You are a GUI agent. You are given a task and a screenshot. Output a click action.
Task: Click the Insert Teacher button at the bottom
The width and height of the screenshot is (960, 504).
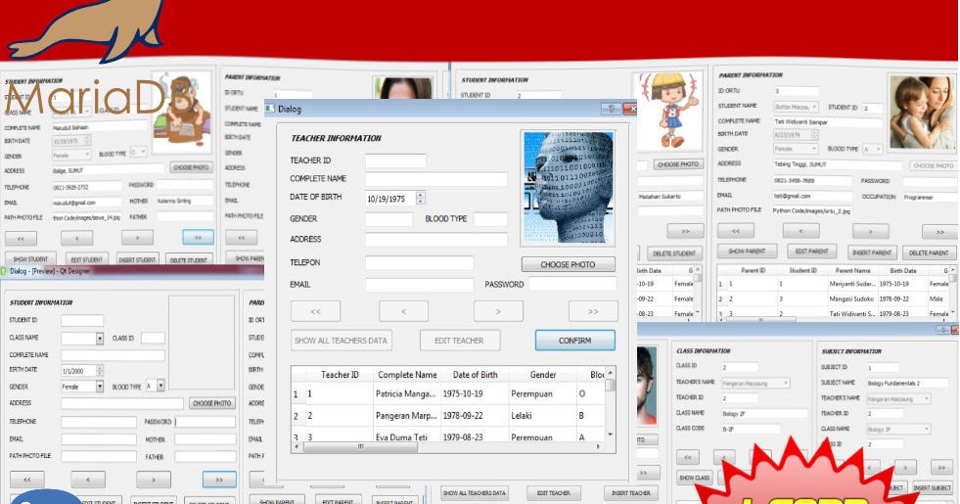(x=631, y=493)
